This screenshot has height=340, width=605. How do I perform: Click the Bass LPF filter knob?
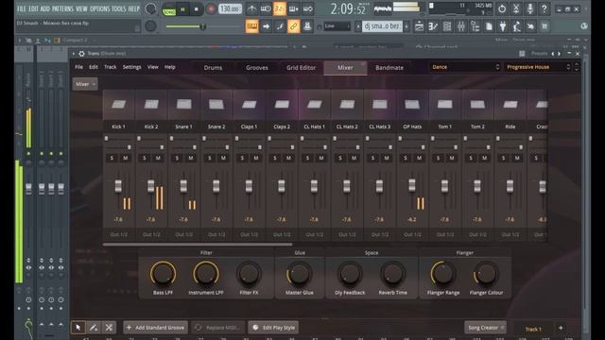163,274
